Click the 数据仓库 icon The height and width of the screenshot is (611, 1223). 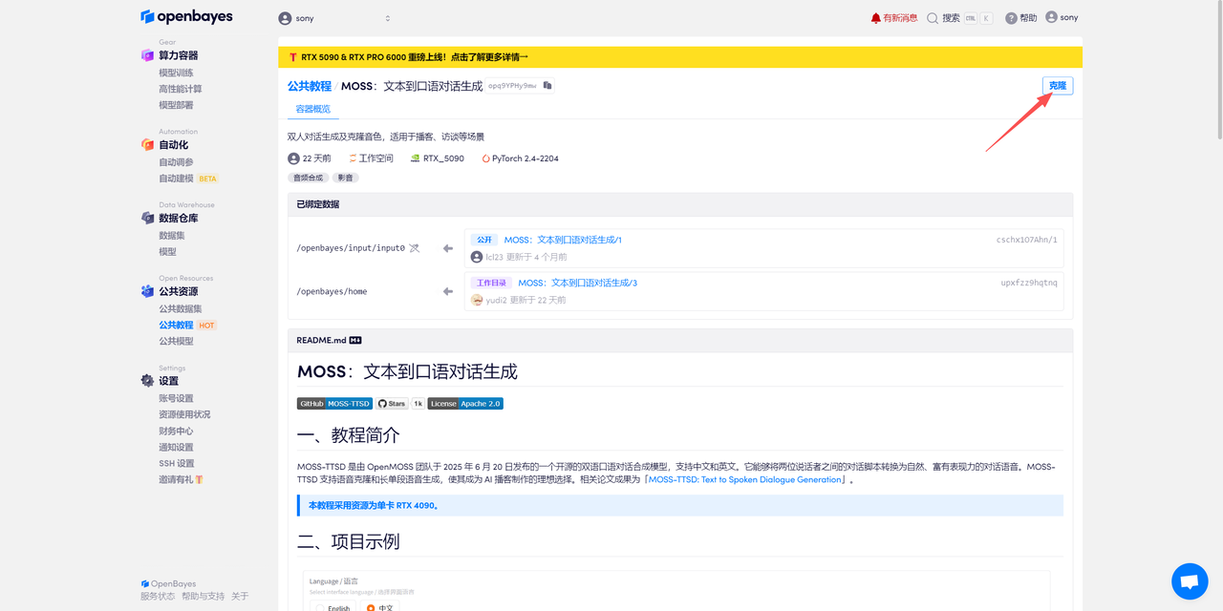[147, 219]
